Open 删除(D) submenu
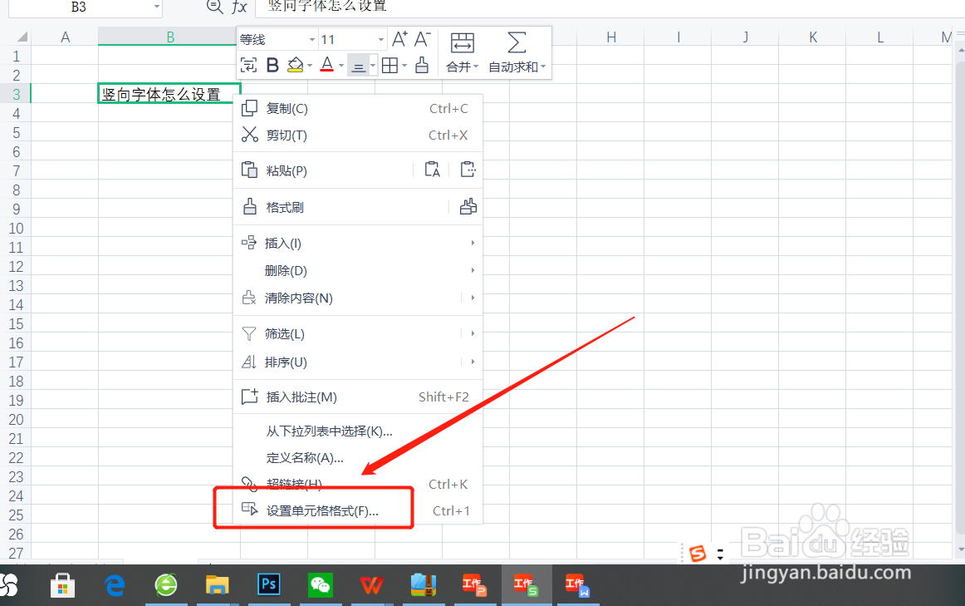Viewport: 965px width, 606px height. 358,270
